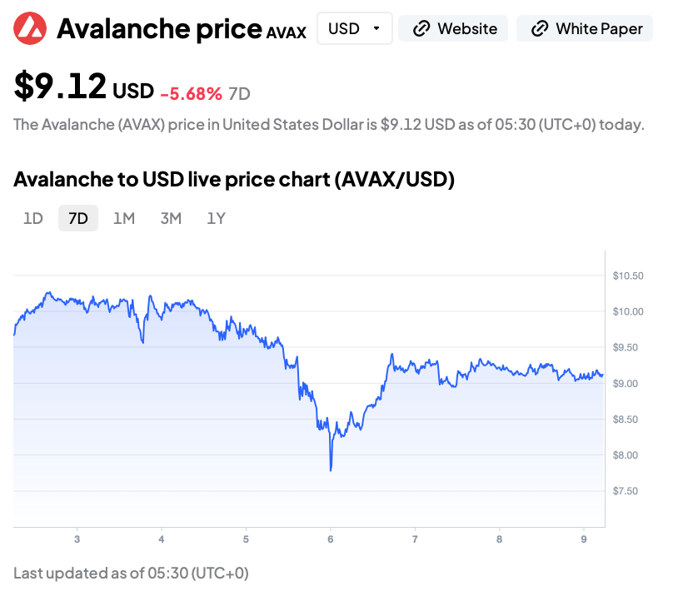This screenshot has width=673, height=596.
Task: Click day 6 on the chart's date axis
Action: point(331,539)
